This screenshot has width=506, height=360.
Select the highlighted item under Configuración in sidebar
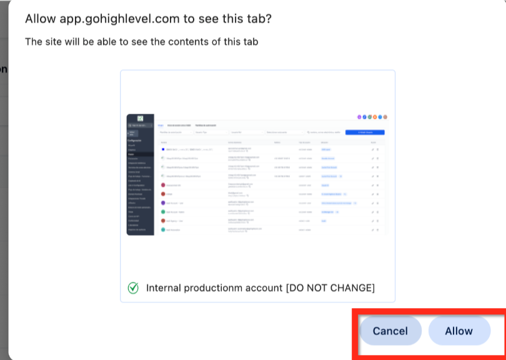[137, 153]
